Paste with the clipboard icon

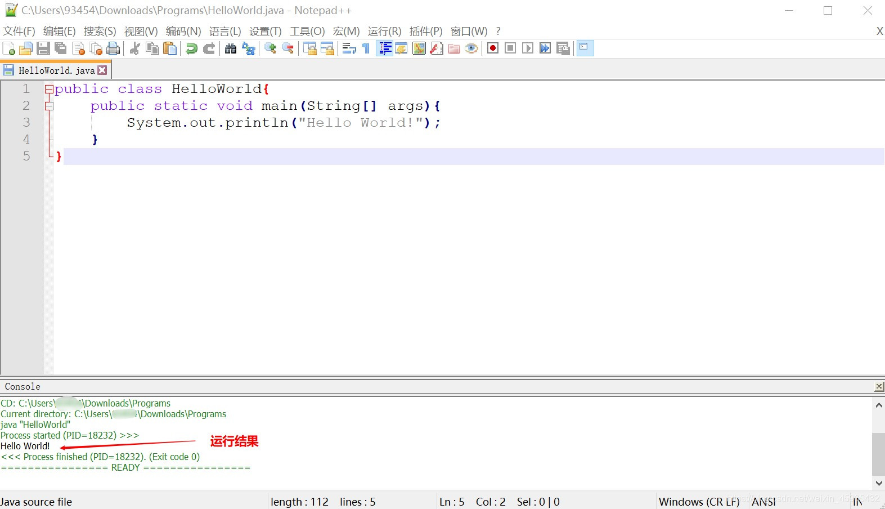(x=169, y=48)
